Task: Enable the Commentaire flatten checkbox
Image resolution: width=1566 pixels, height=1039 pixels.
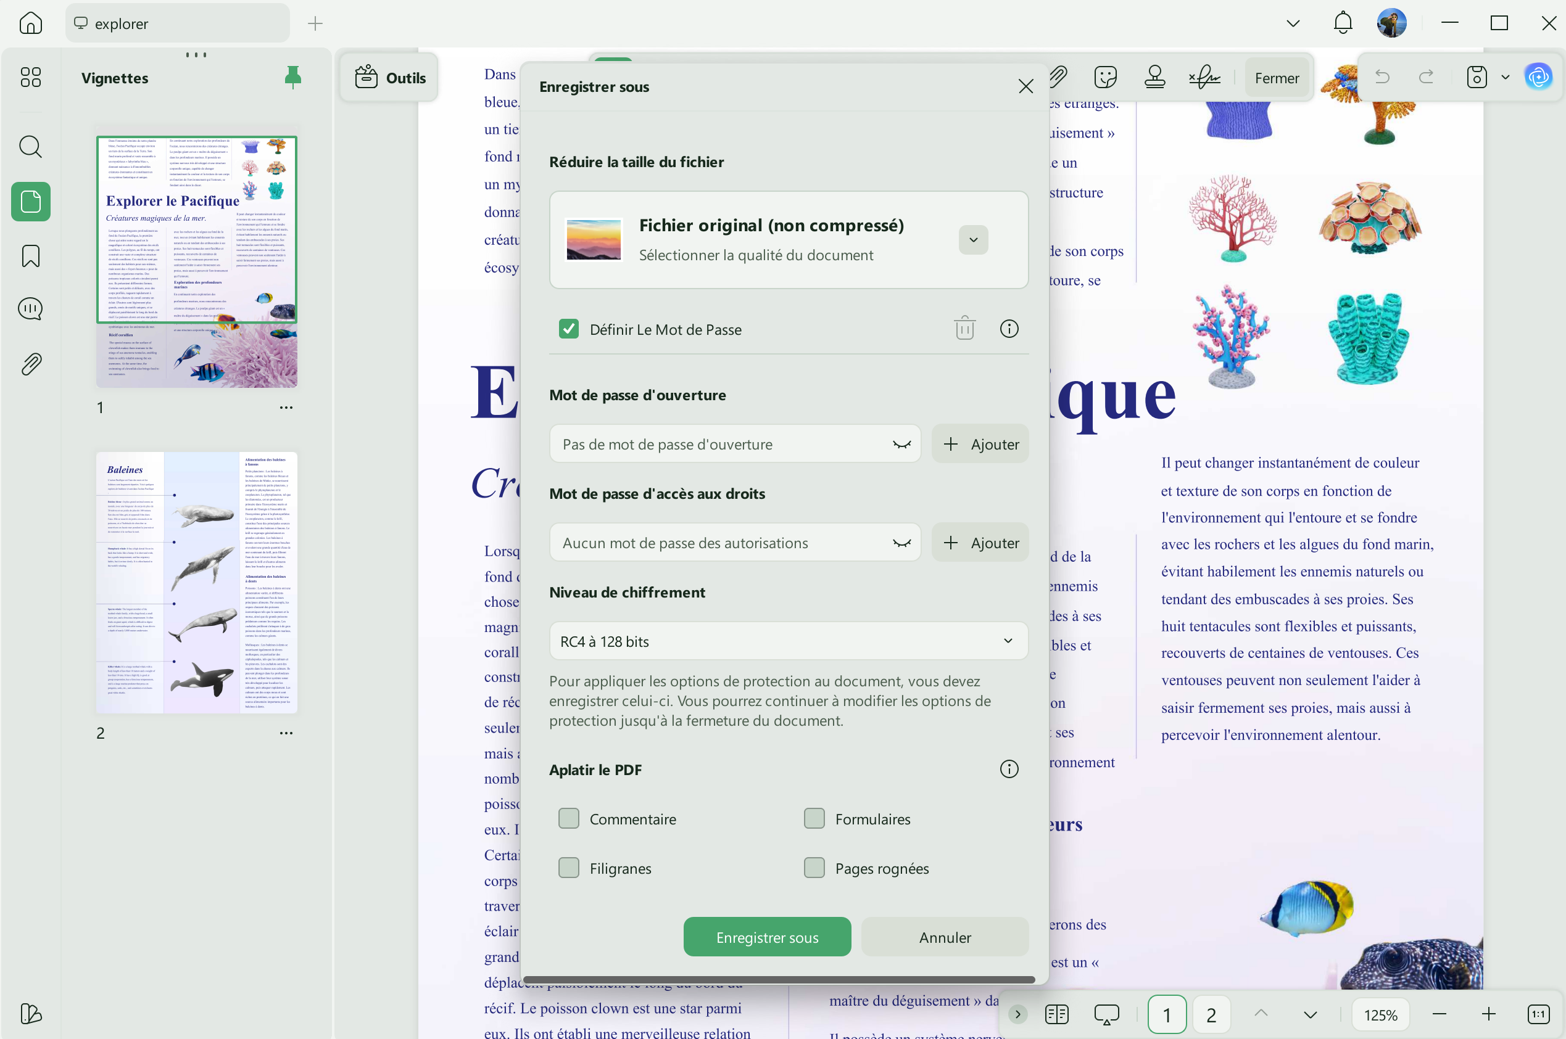Action: point(569,818)
